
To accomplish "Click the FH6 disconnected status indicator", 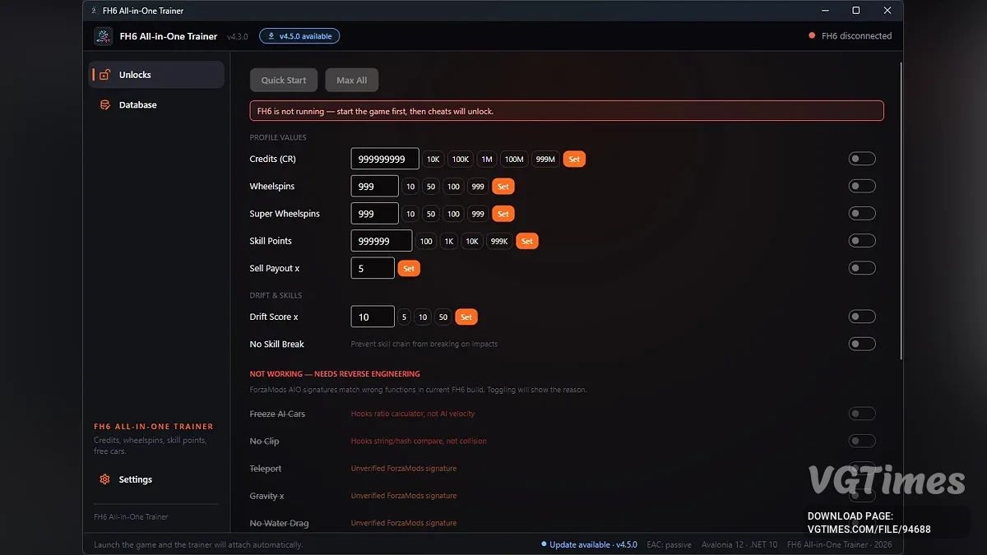I will point(850,36).
